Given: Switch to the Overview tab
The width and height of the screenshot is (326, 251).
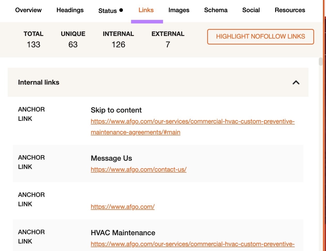Looking at the screenshot, I should click(28, 10).
